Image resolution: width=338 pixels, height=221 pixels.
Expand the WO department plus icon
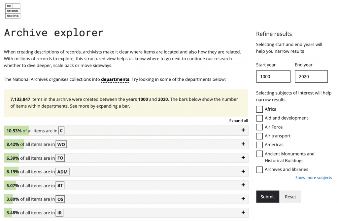click(x=243, y=144)
